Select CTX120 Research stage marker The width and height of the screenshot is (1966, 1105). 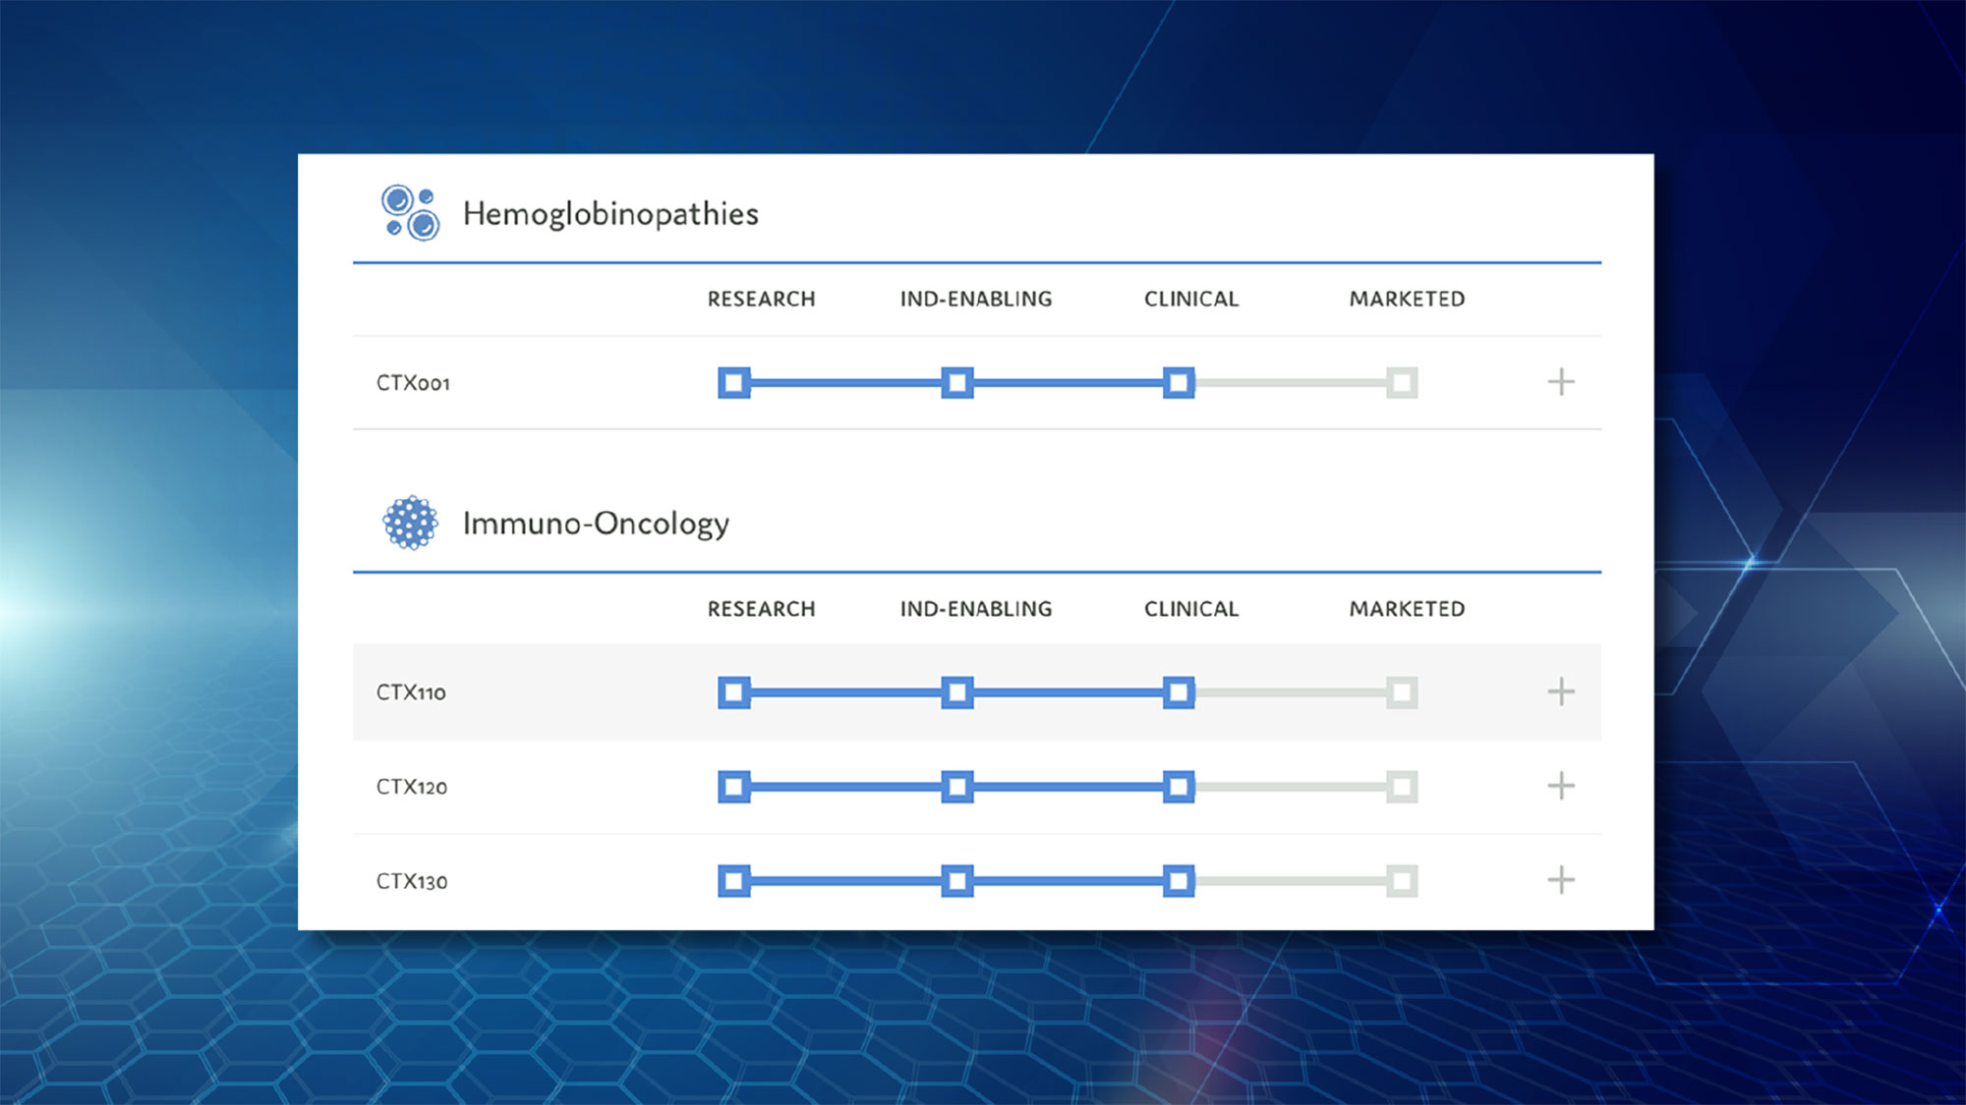tap(734, 787)
